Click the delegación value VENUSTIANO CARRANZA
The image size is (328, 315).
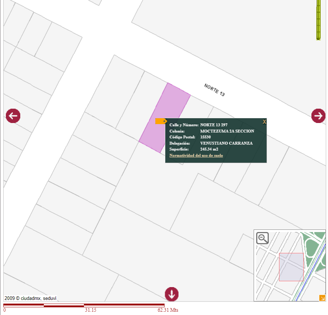coord(226,143)
